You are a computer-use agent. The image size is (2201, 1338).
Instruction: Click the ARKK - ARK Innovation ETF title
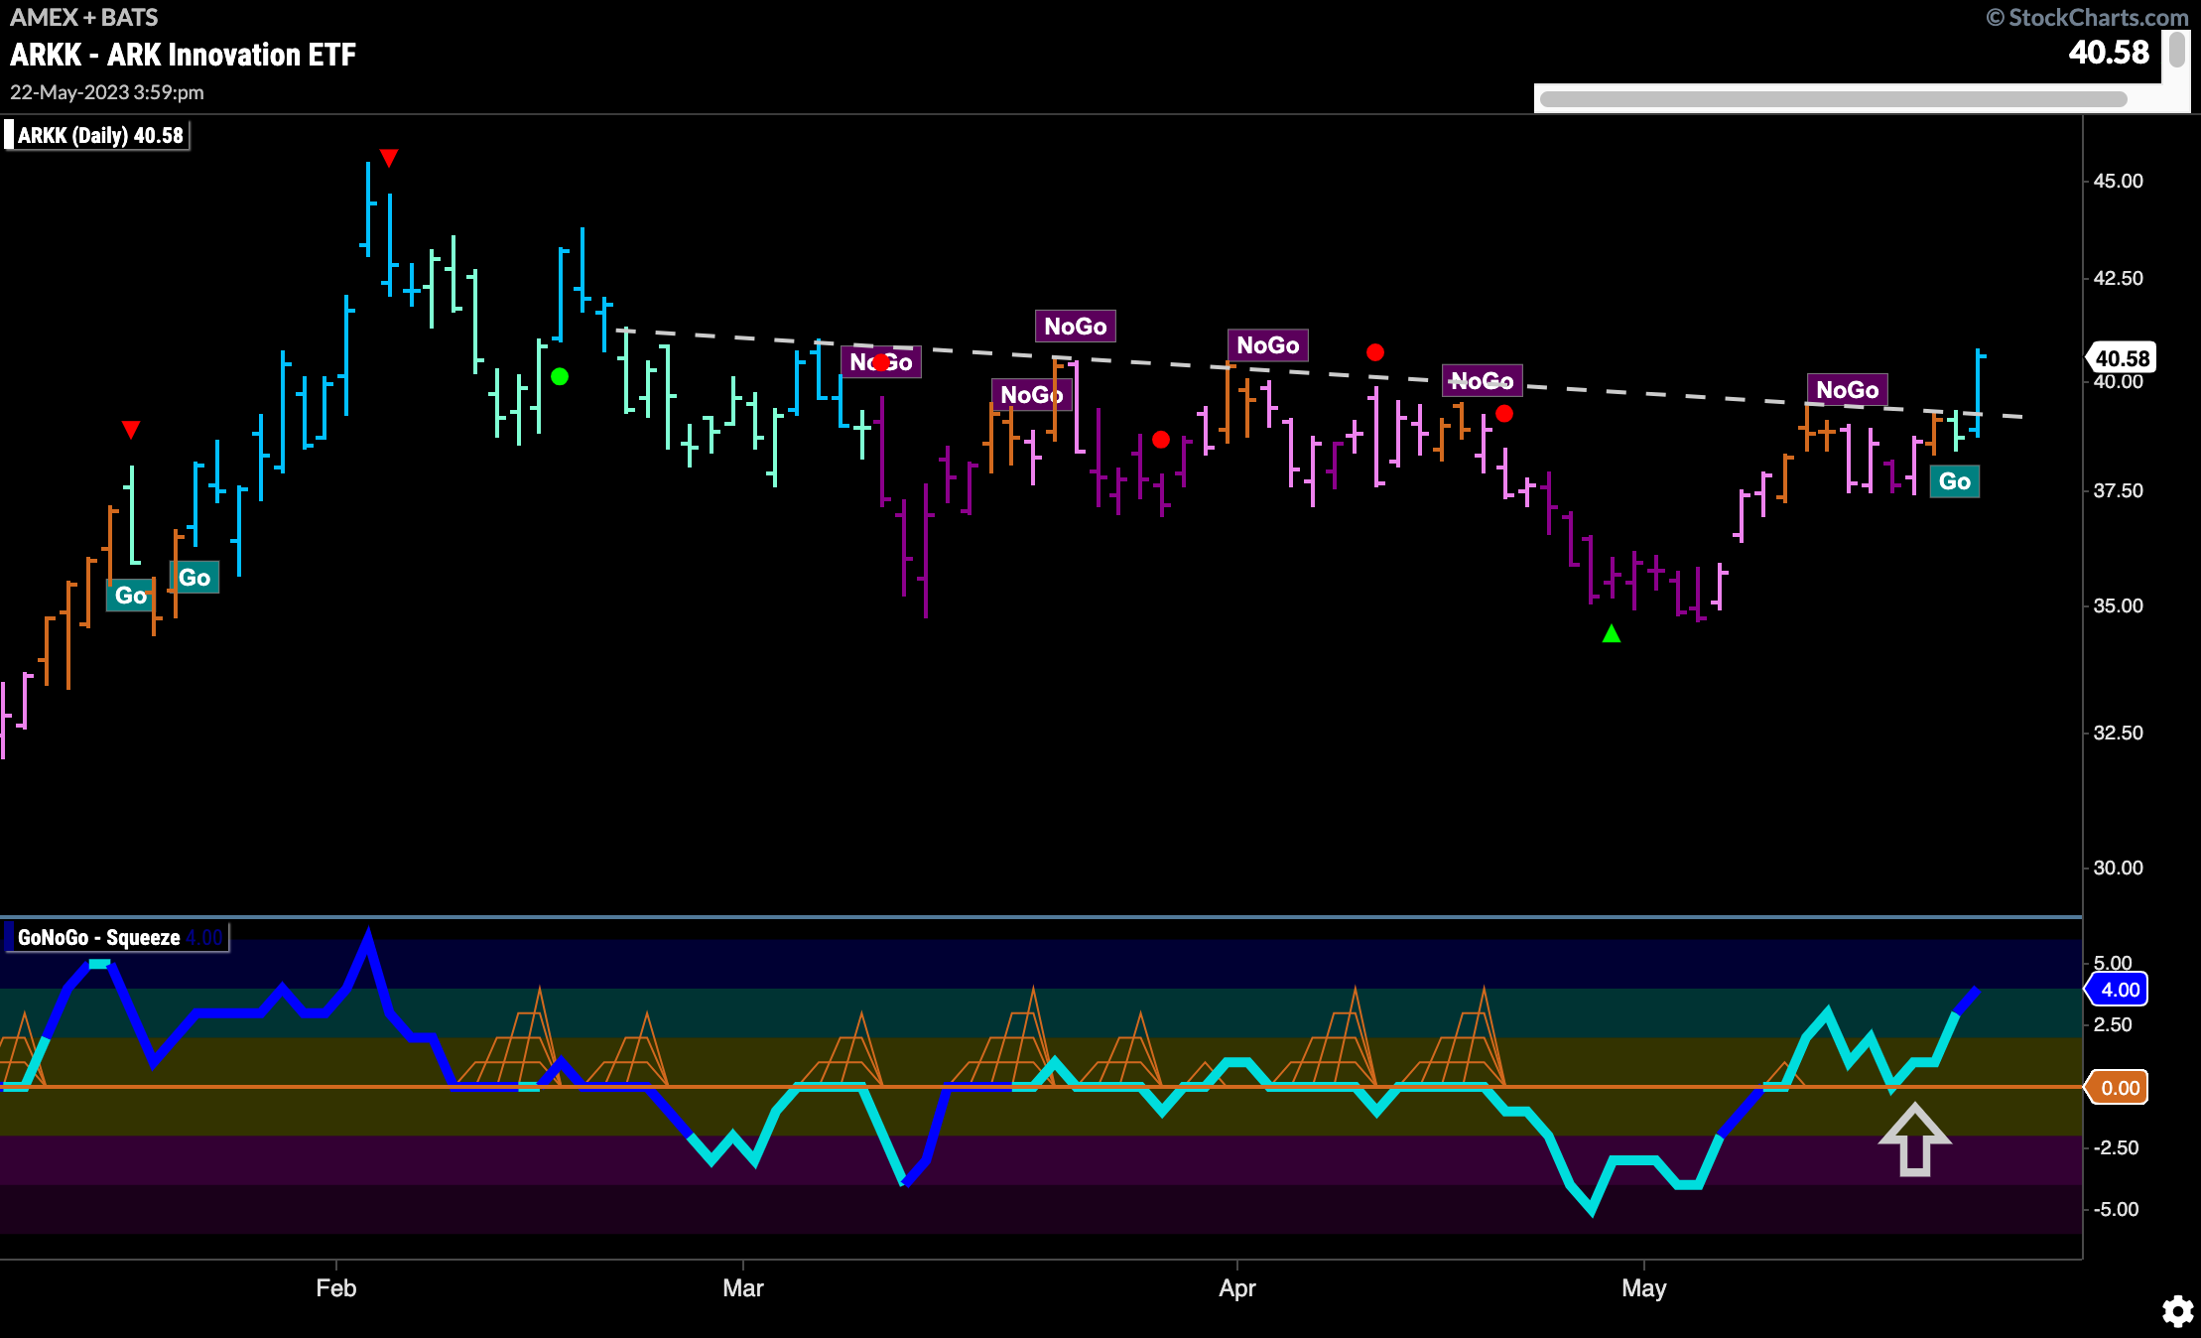183,55
